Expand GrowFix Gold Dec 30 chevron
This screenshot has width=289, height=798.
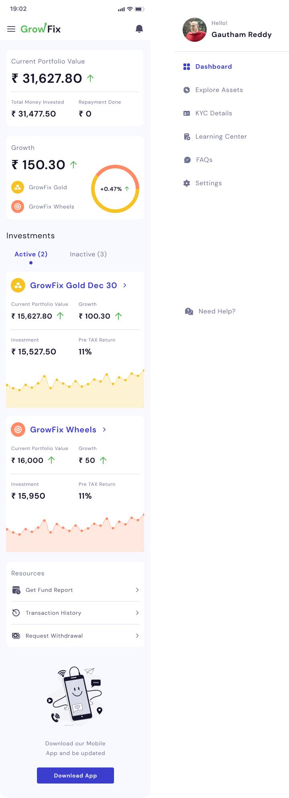point(125,285)
